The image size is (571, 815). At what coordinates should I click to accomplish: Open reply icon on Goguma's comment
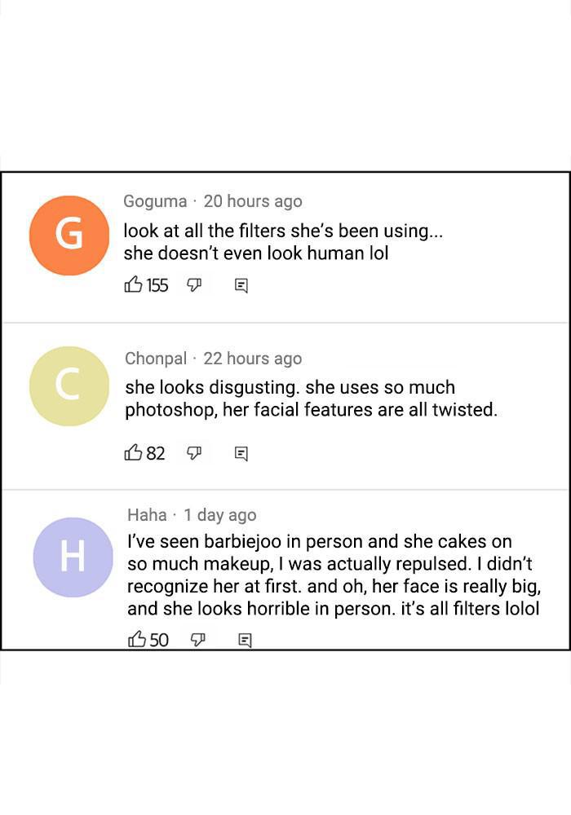pyautogui.click(x=241, y=285)
